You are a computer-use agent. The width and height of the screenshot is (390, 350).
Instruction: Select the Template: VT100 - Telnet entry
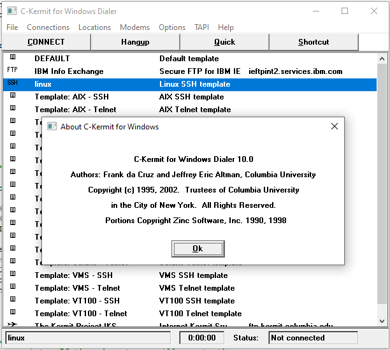81,314
